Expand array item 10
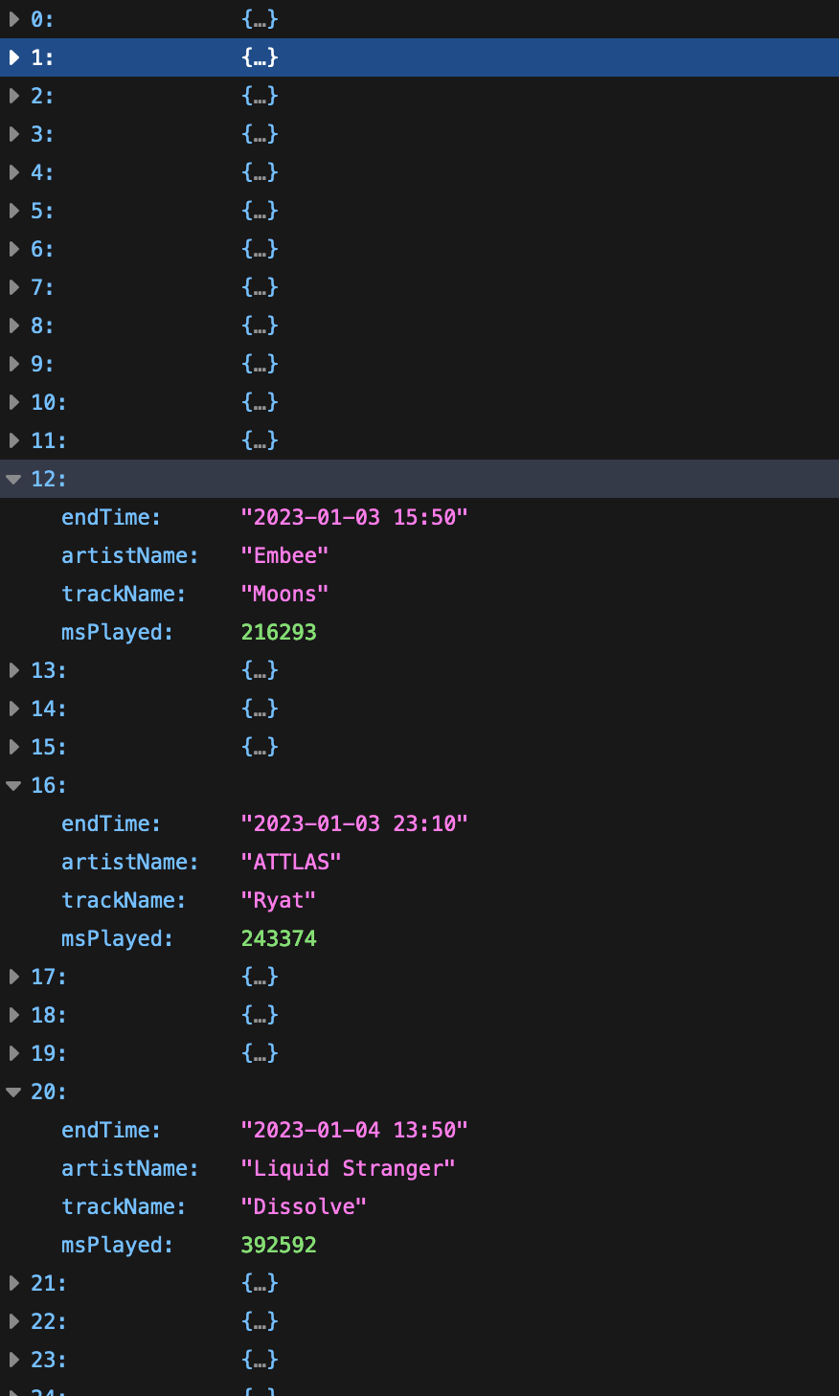The height and width of the screenshot is (1396, 839). click(x=14, y=402)
